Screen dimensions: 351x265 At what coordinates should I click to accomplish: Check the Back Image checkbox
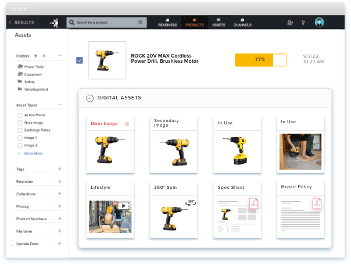tap(20, 123)
